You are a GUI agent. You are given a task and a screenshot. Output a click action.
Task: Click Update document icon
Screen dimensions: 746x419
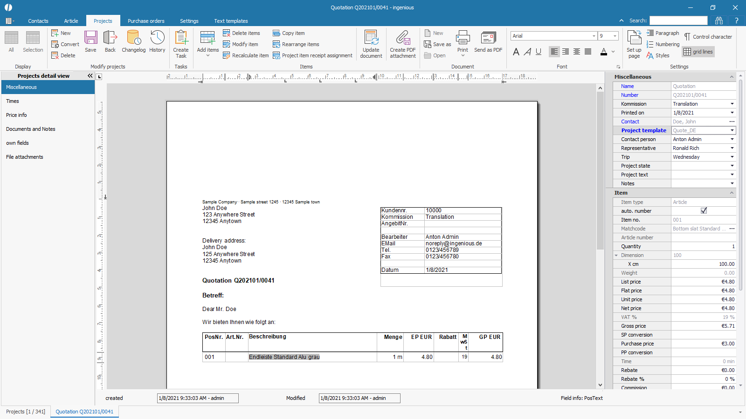pos(371,44)
